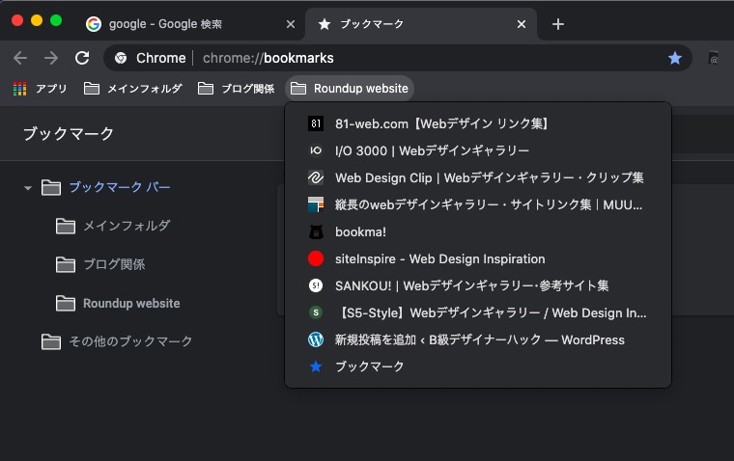The height and width of the screenshot is (461, 734).
Task: Open the ブログ関係 folder in bookmarks bar
Action: pyautogui.click(x=237, y=89)
